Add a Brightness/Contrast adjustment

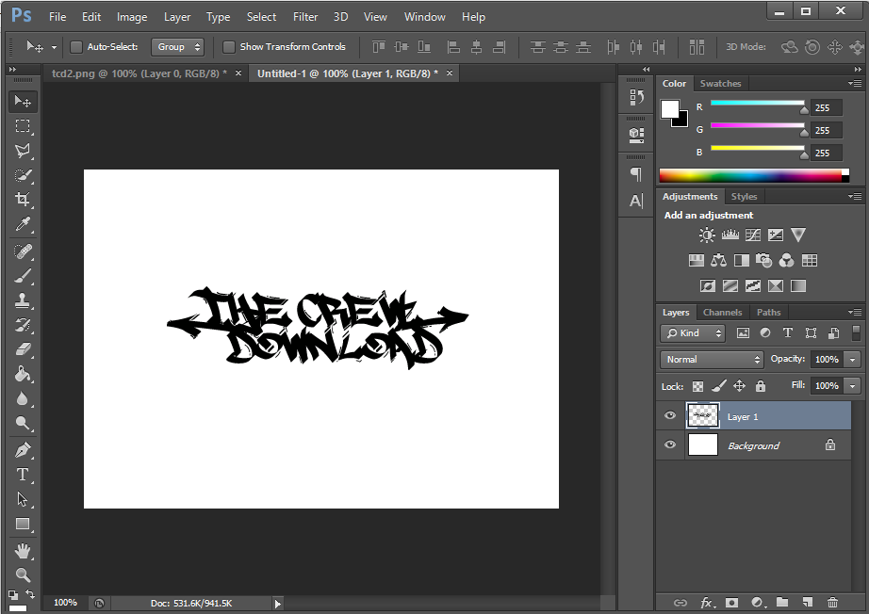[x=708, y=235]
